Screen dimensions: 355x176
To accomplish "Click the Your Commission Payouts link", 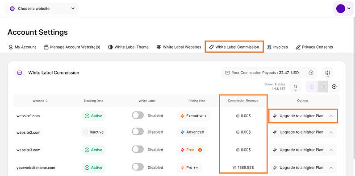I will pyautogui.click(x=255, y=73).
